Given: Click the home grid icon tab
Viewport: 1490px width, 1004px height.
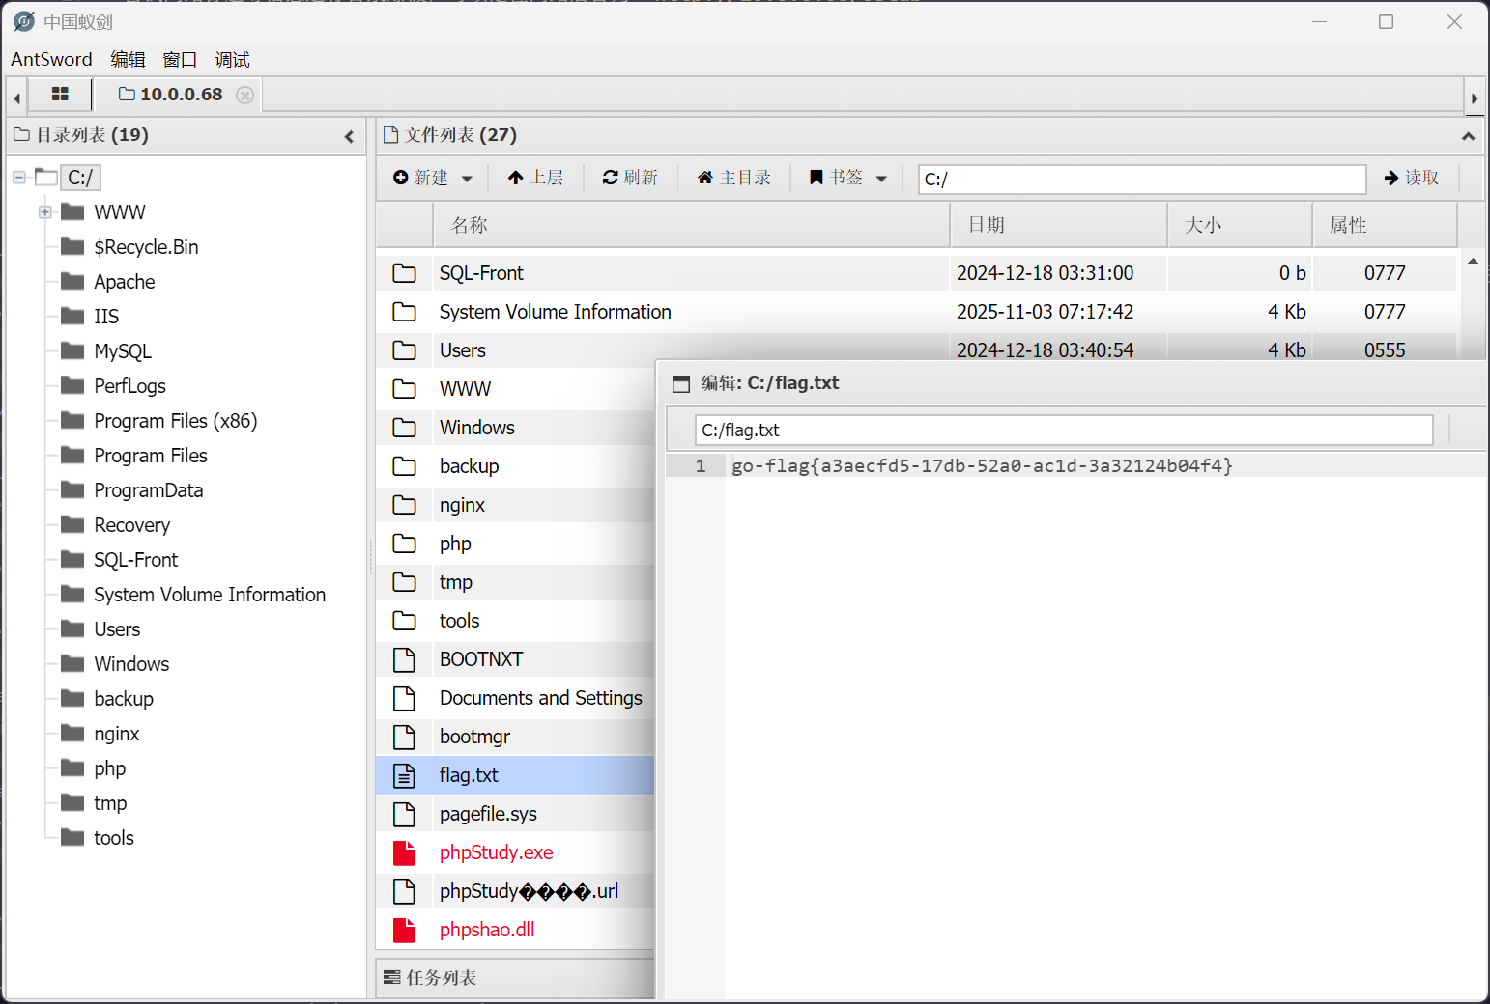Looking at the screenshot, I should pyautogui.click(x=60, y=95).
